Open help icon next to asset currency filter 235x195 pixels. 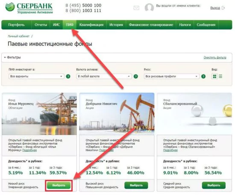tap(135, 77)
